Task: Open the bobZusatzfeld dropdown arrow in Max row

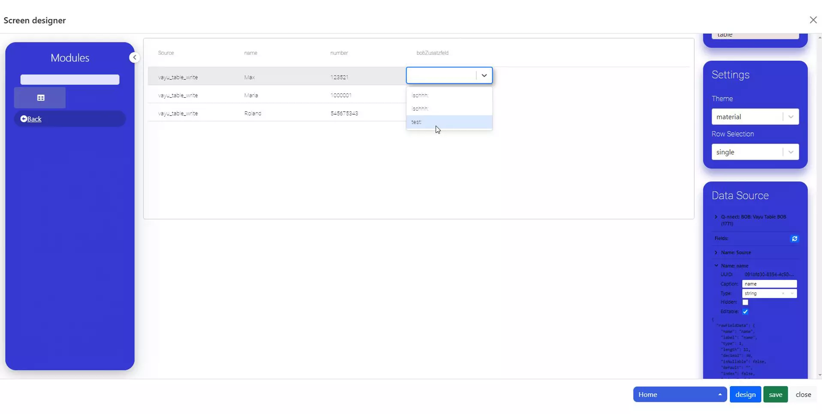Action: tap(484, 75)
